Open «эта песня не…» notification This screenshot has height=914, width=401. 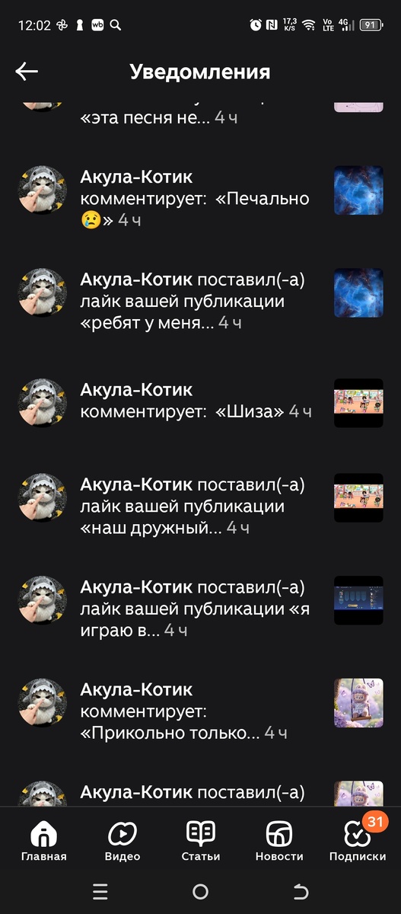(x=200, y=114)
